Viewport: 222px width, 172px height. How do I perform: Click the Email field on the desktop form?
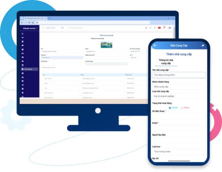[106, 52]
